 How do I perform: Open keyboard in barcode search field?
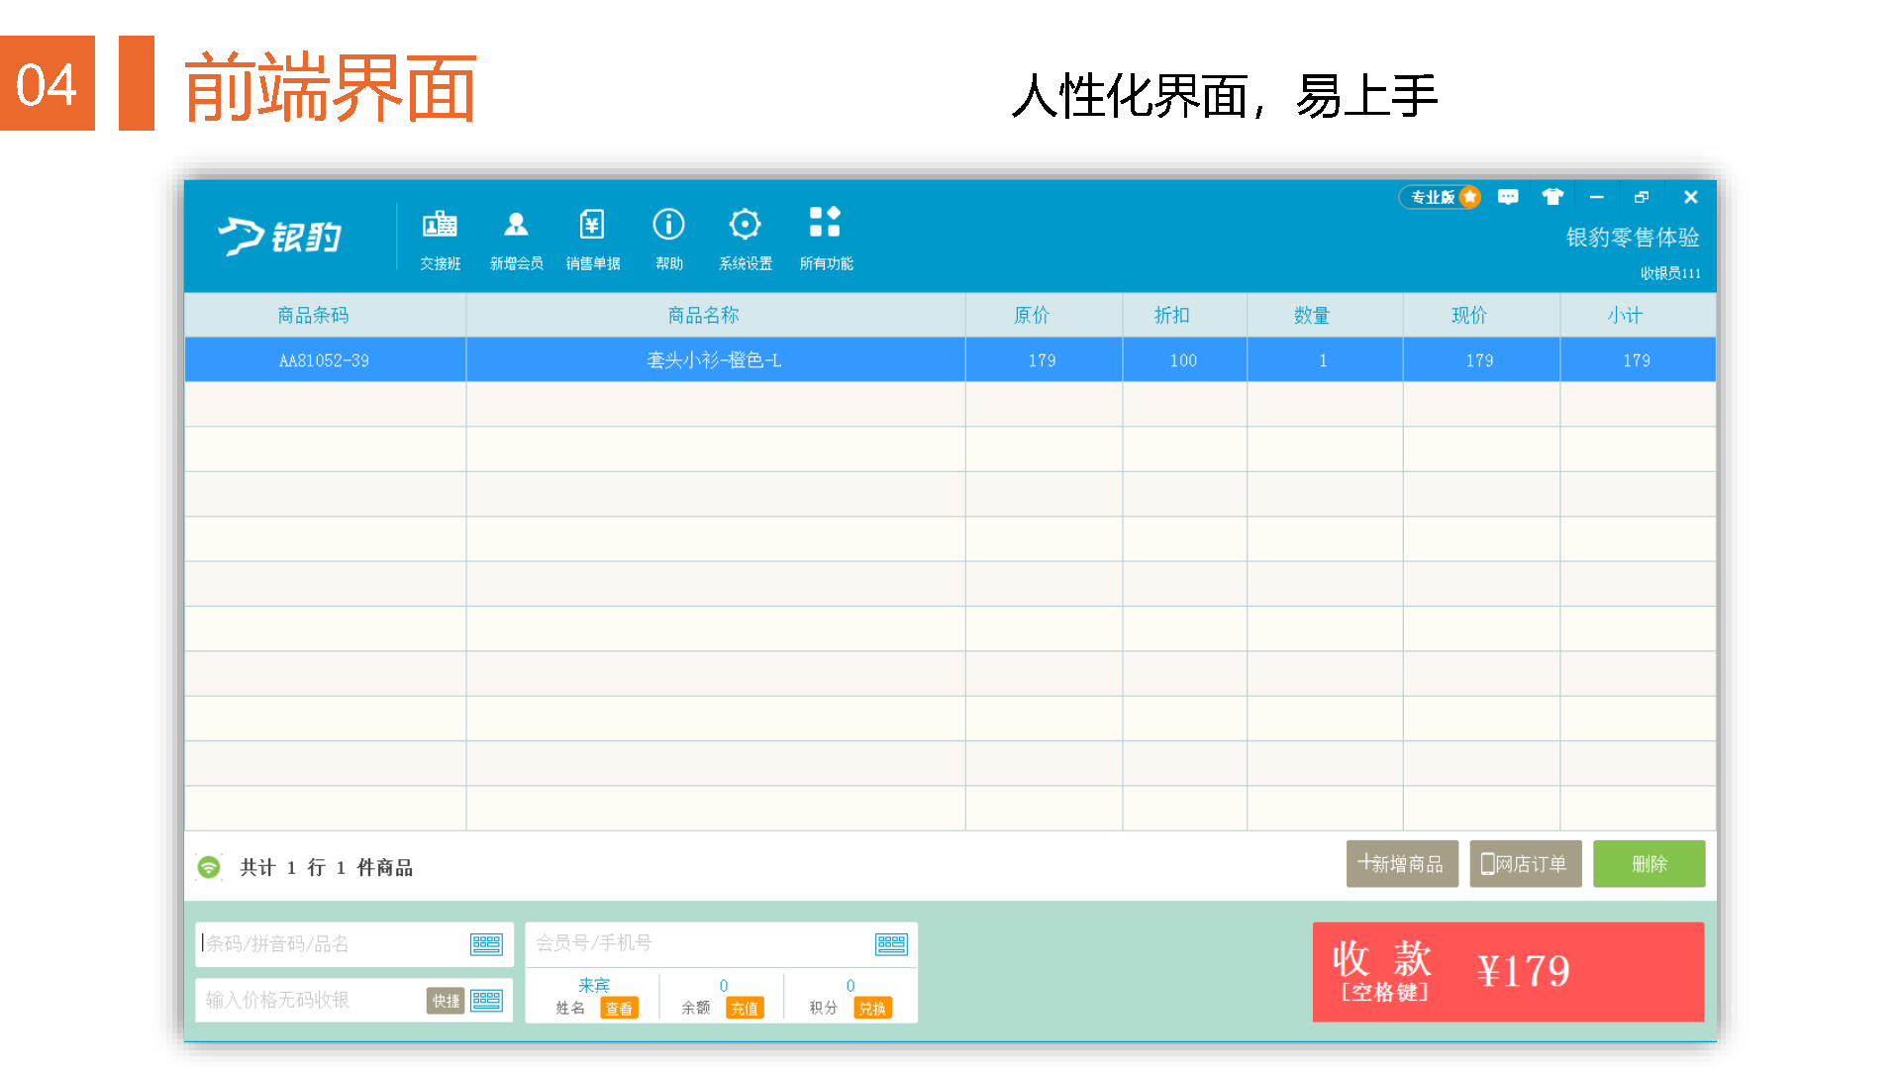pos(486,944)
